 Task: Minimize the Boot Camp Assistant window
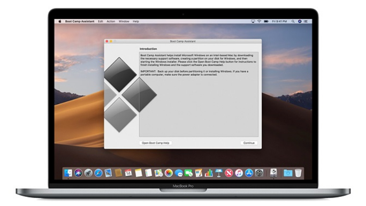coord(111,41)
